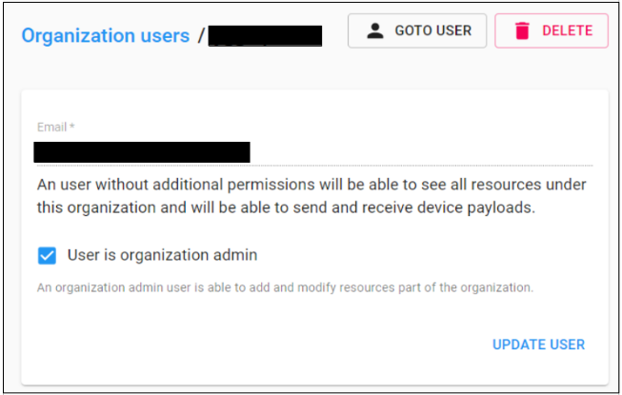622x395 pixels.
Task: Toggle the User is organization admin checkbox
Action: point(47,255)
